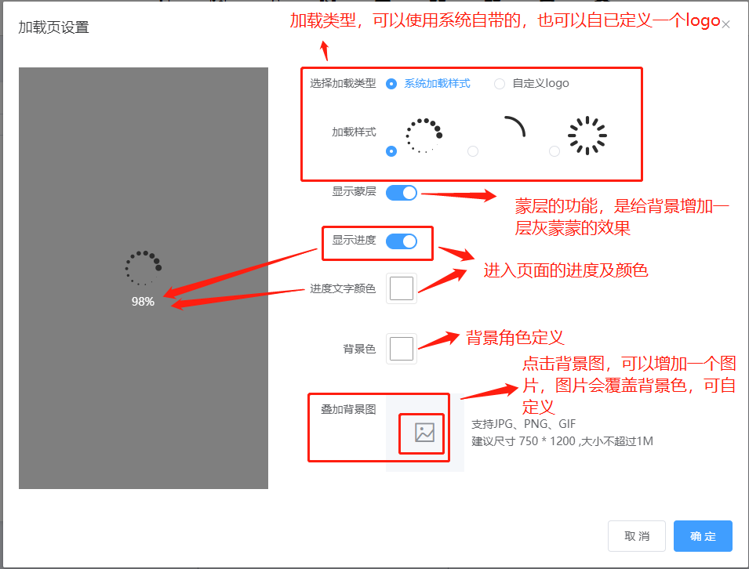Choose the radio button beside the arc spinner
Image resolution: width=749 pixels, height=569 pixels.
[x=473, y=151]
